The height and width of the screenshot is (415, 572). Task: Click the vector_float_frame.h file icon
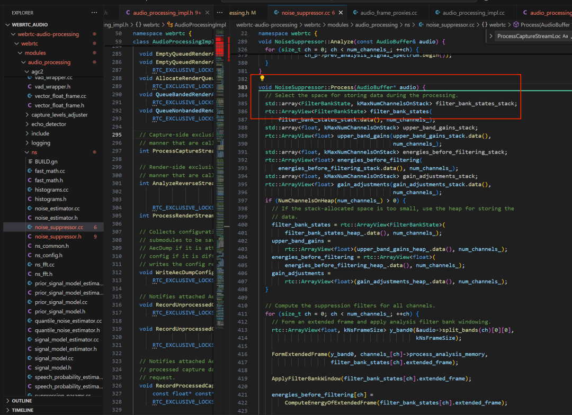(x=30, y=105)
